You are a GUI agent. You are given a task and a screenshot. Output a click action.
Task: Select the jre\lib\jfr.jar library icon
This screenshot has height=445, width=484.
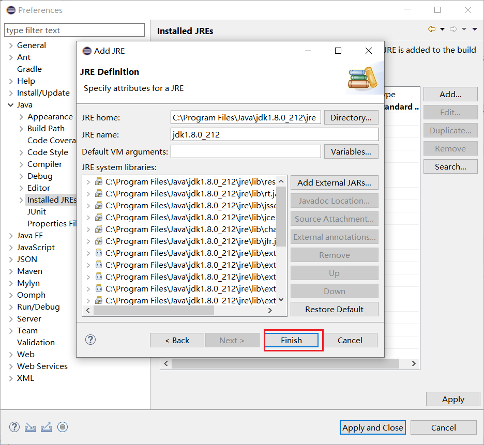98,241
